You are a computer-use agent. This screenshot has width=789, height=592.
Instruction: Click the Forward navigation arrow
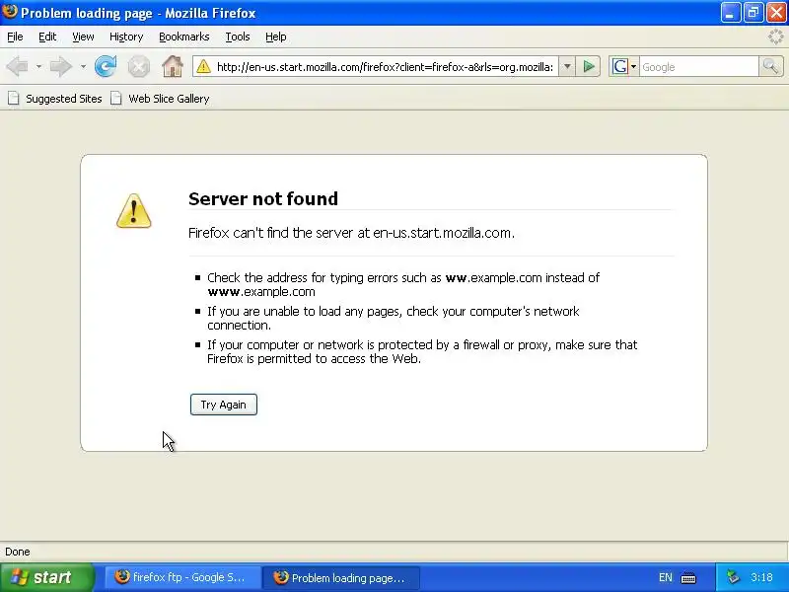point(60,66)
